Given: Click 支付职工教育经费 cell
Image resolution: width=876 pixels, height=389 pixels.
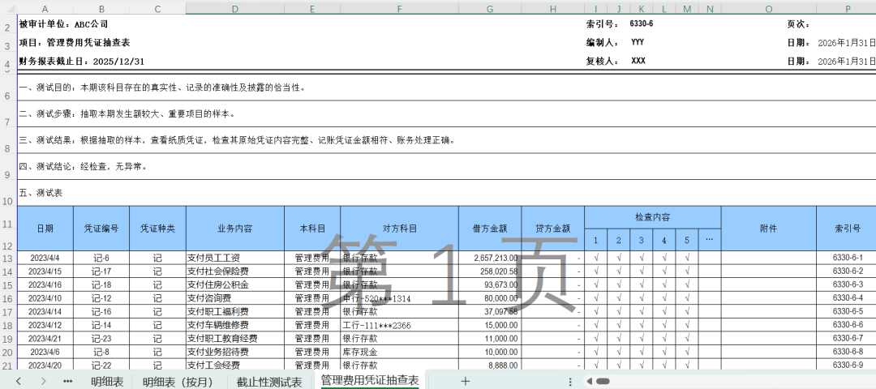Looking at the screenshot, I should [234, 339].
